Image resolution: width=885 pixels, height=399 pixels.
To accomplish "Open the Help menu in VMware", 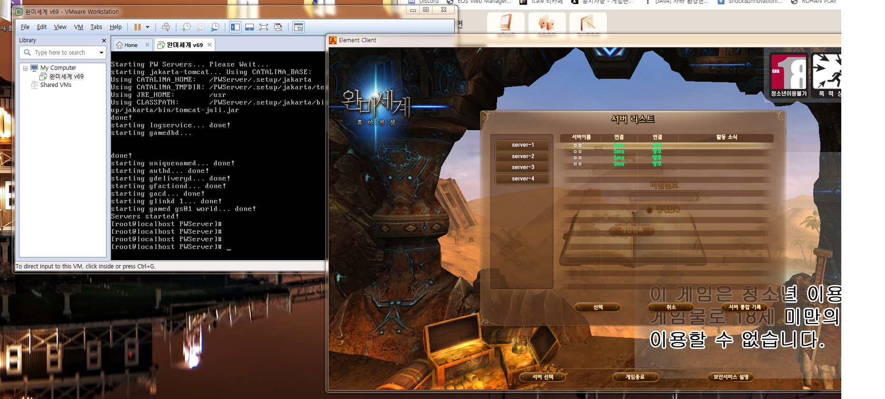I will [x=115, y=27].
